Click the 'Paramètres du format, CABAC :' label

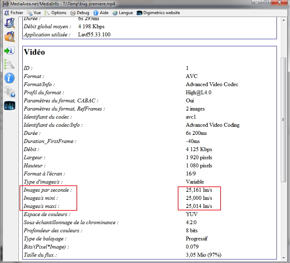click(x=61, y=101)
